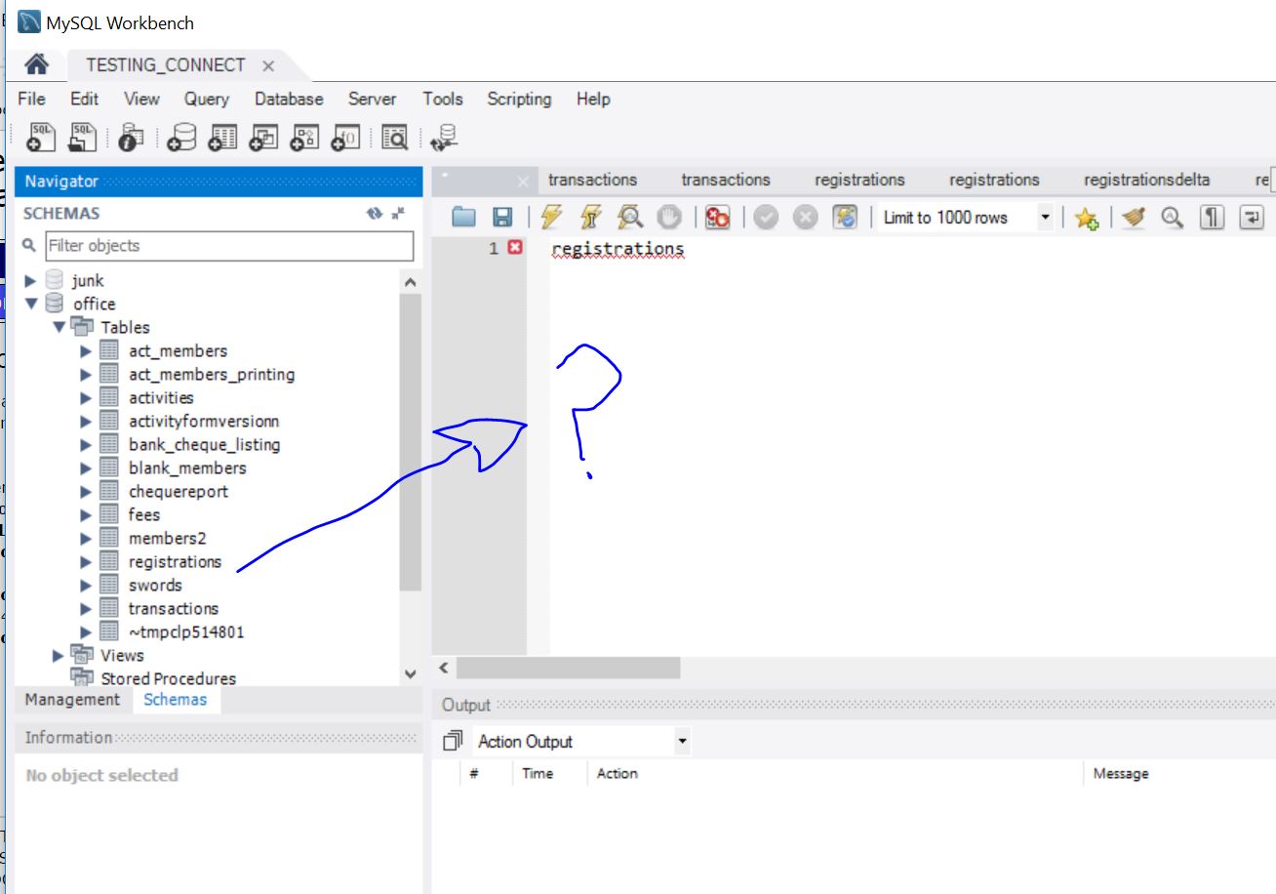Toggle word wrap in the SQL editor
Screen dimensions: 1276x894
1250,217
